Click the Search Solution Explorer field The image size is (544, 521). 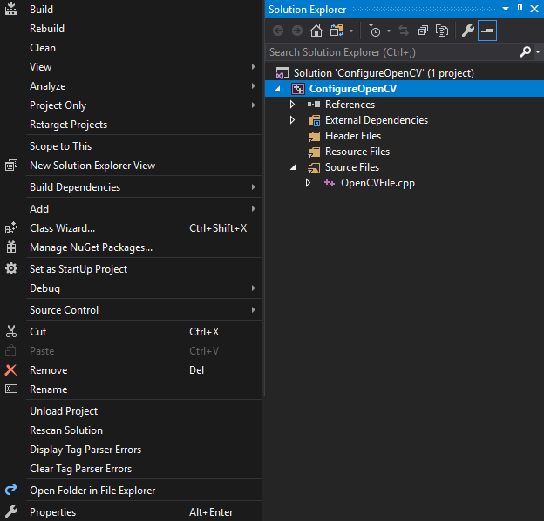pyautogui.click(x=392, y=52)
